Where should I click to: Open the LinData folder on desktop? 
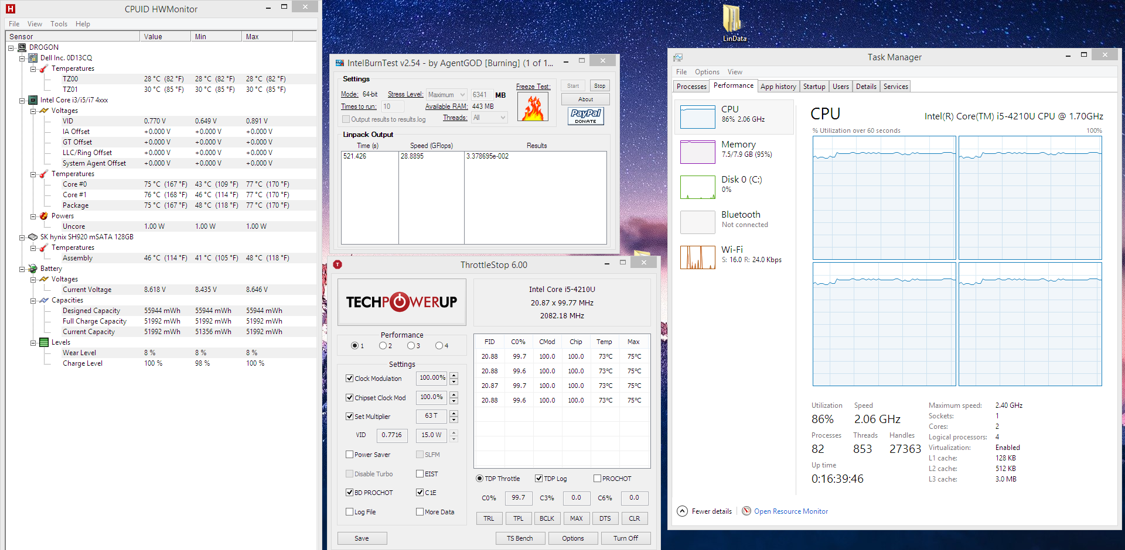(734, 22)
